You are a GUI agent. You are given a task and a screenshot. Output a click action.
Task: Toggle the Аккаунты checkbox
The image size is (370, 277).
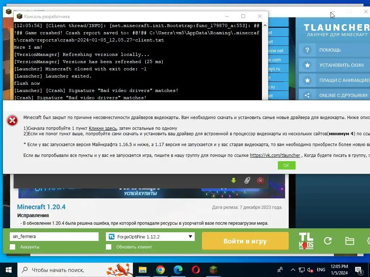tap(13, 247)
